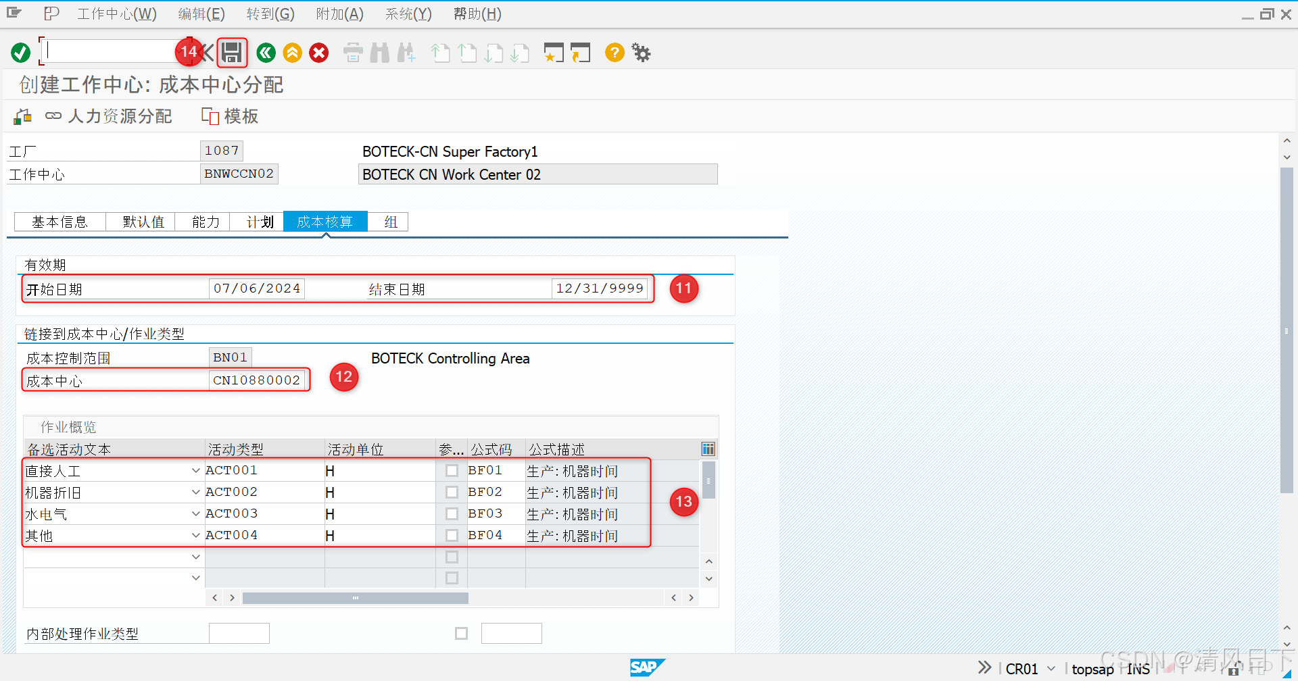Image resolution: width=1298 pixels, height=681 pixels.
Task: Tick the checkbox in ACT003 row
Action: 452,514
